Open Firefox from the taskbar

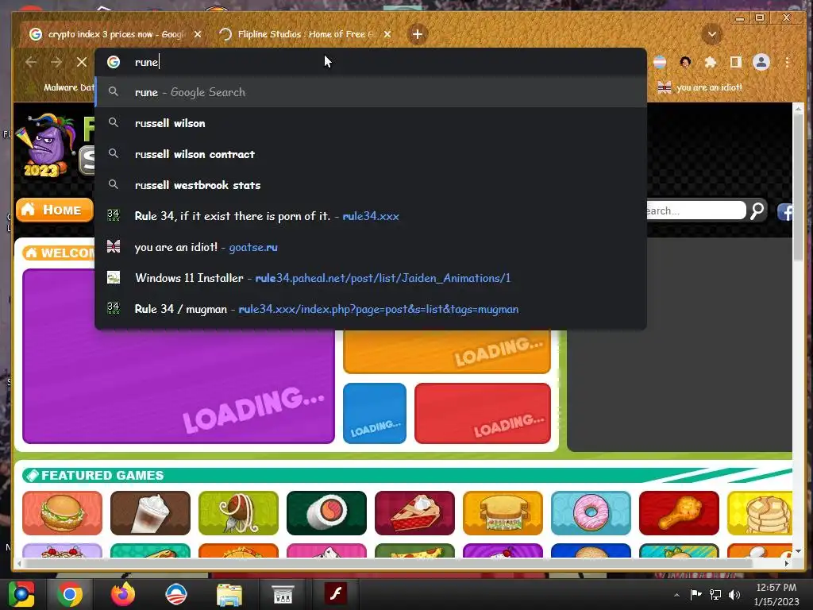(x=123, y=594)
